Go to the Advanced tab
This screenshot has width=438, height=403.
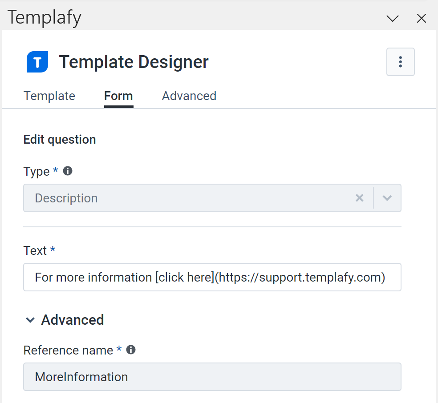coord(189,96)
